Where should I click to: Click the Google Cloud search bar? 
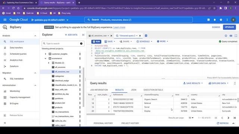point(139,20)
